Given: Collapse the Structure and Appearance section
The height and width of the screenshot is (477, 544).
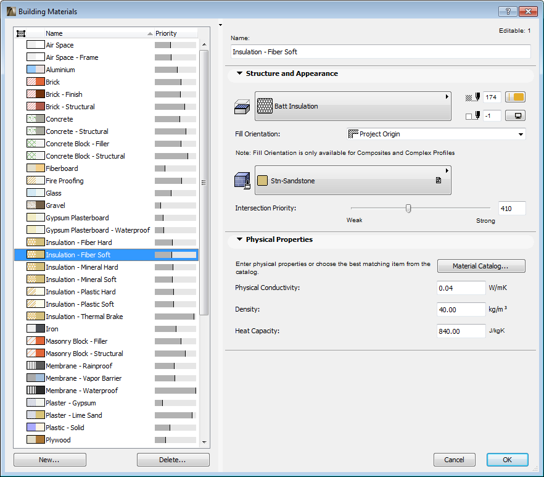Looking at the screenshot, I should [239, 73].
